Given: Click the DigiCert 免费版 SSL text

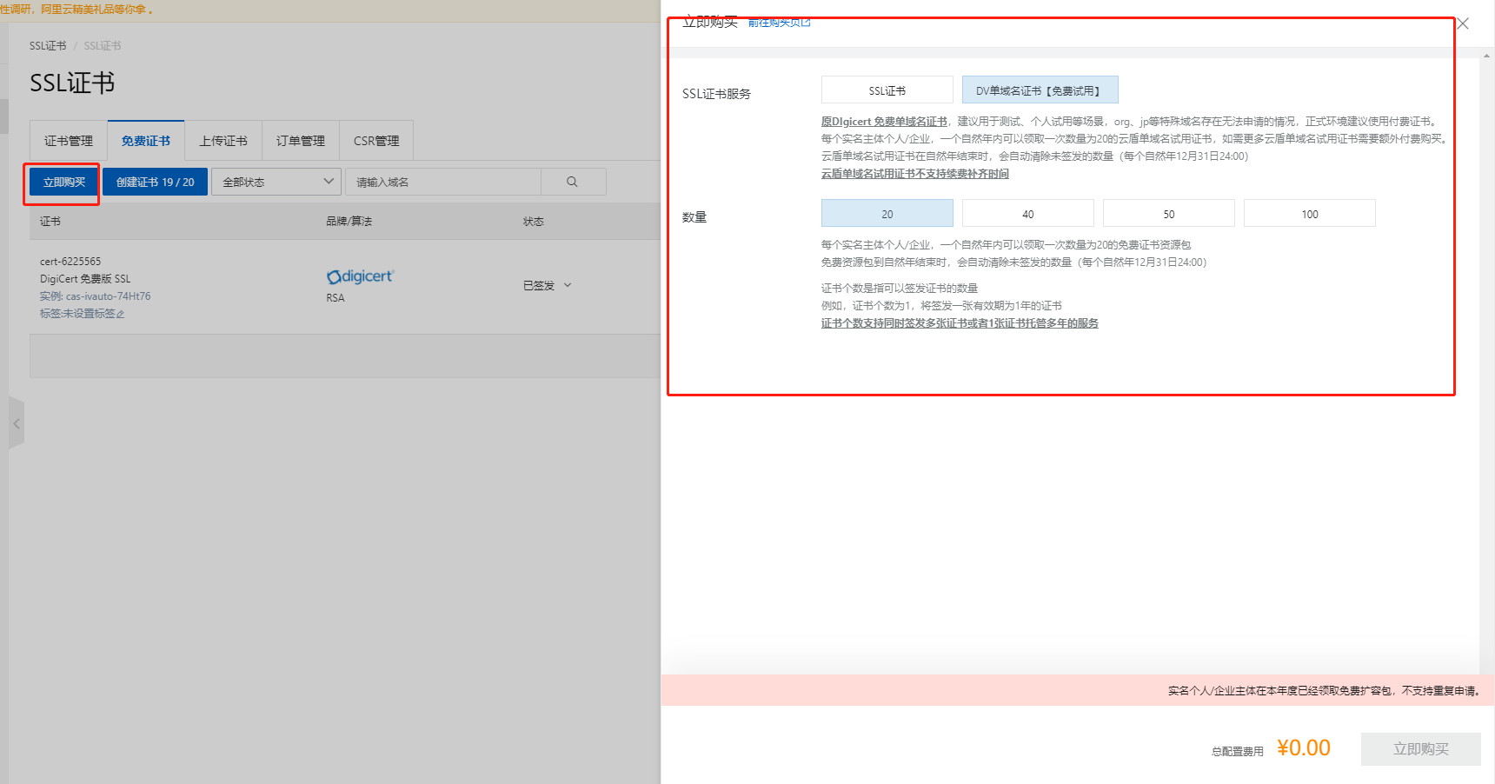Looking at the screenshot, I should click(x=85, y=279).
